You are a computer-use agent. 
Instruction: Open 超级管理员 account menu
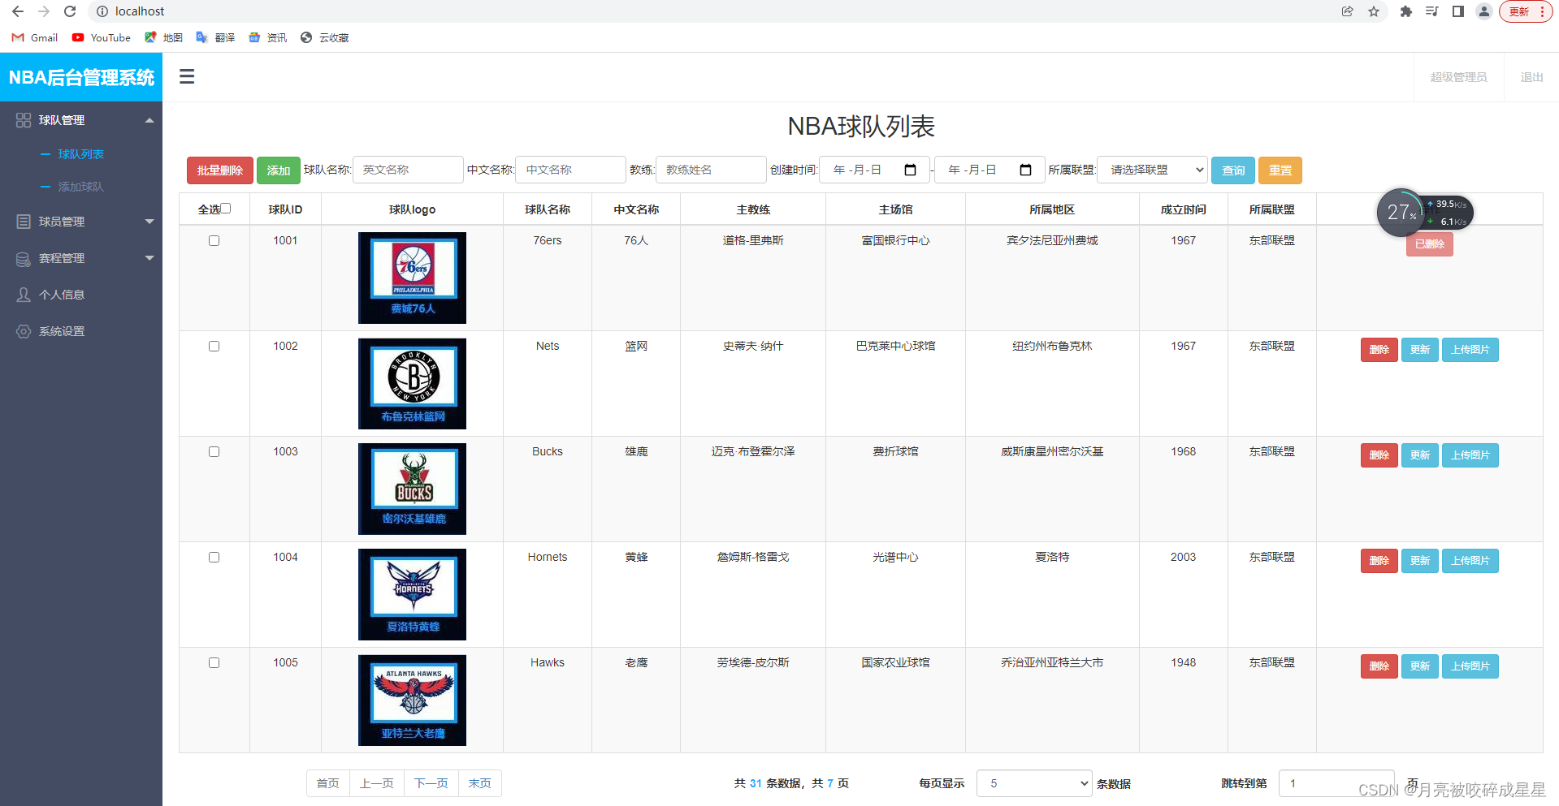[x=1458, y=77]
